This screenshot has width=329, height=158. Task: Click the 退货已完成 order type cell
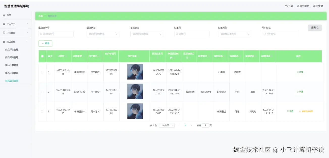tap(80, 92)
